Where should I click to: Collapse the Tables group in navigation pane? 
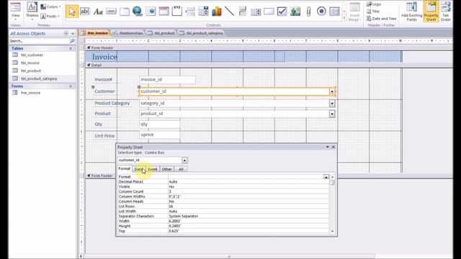point(71,48)
